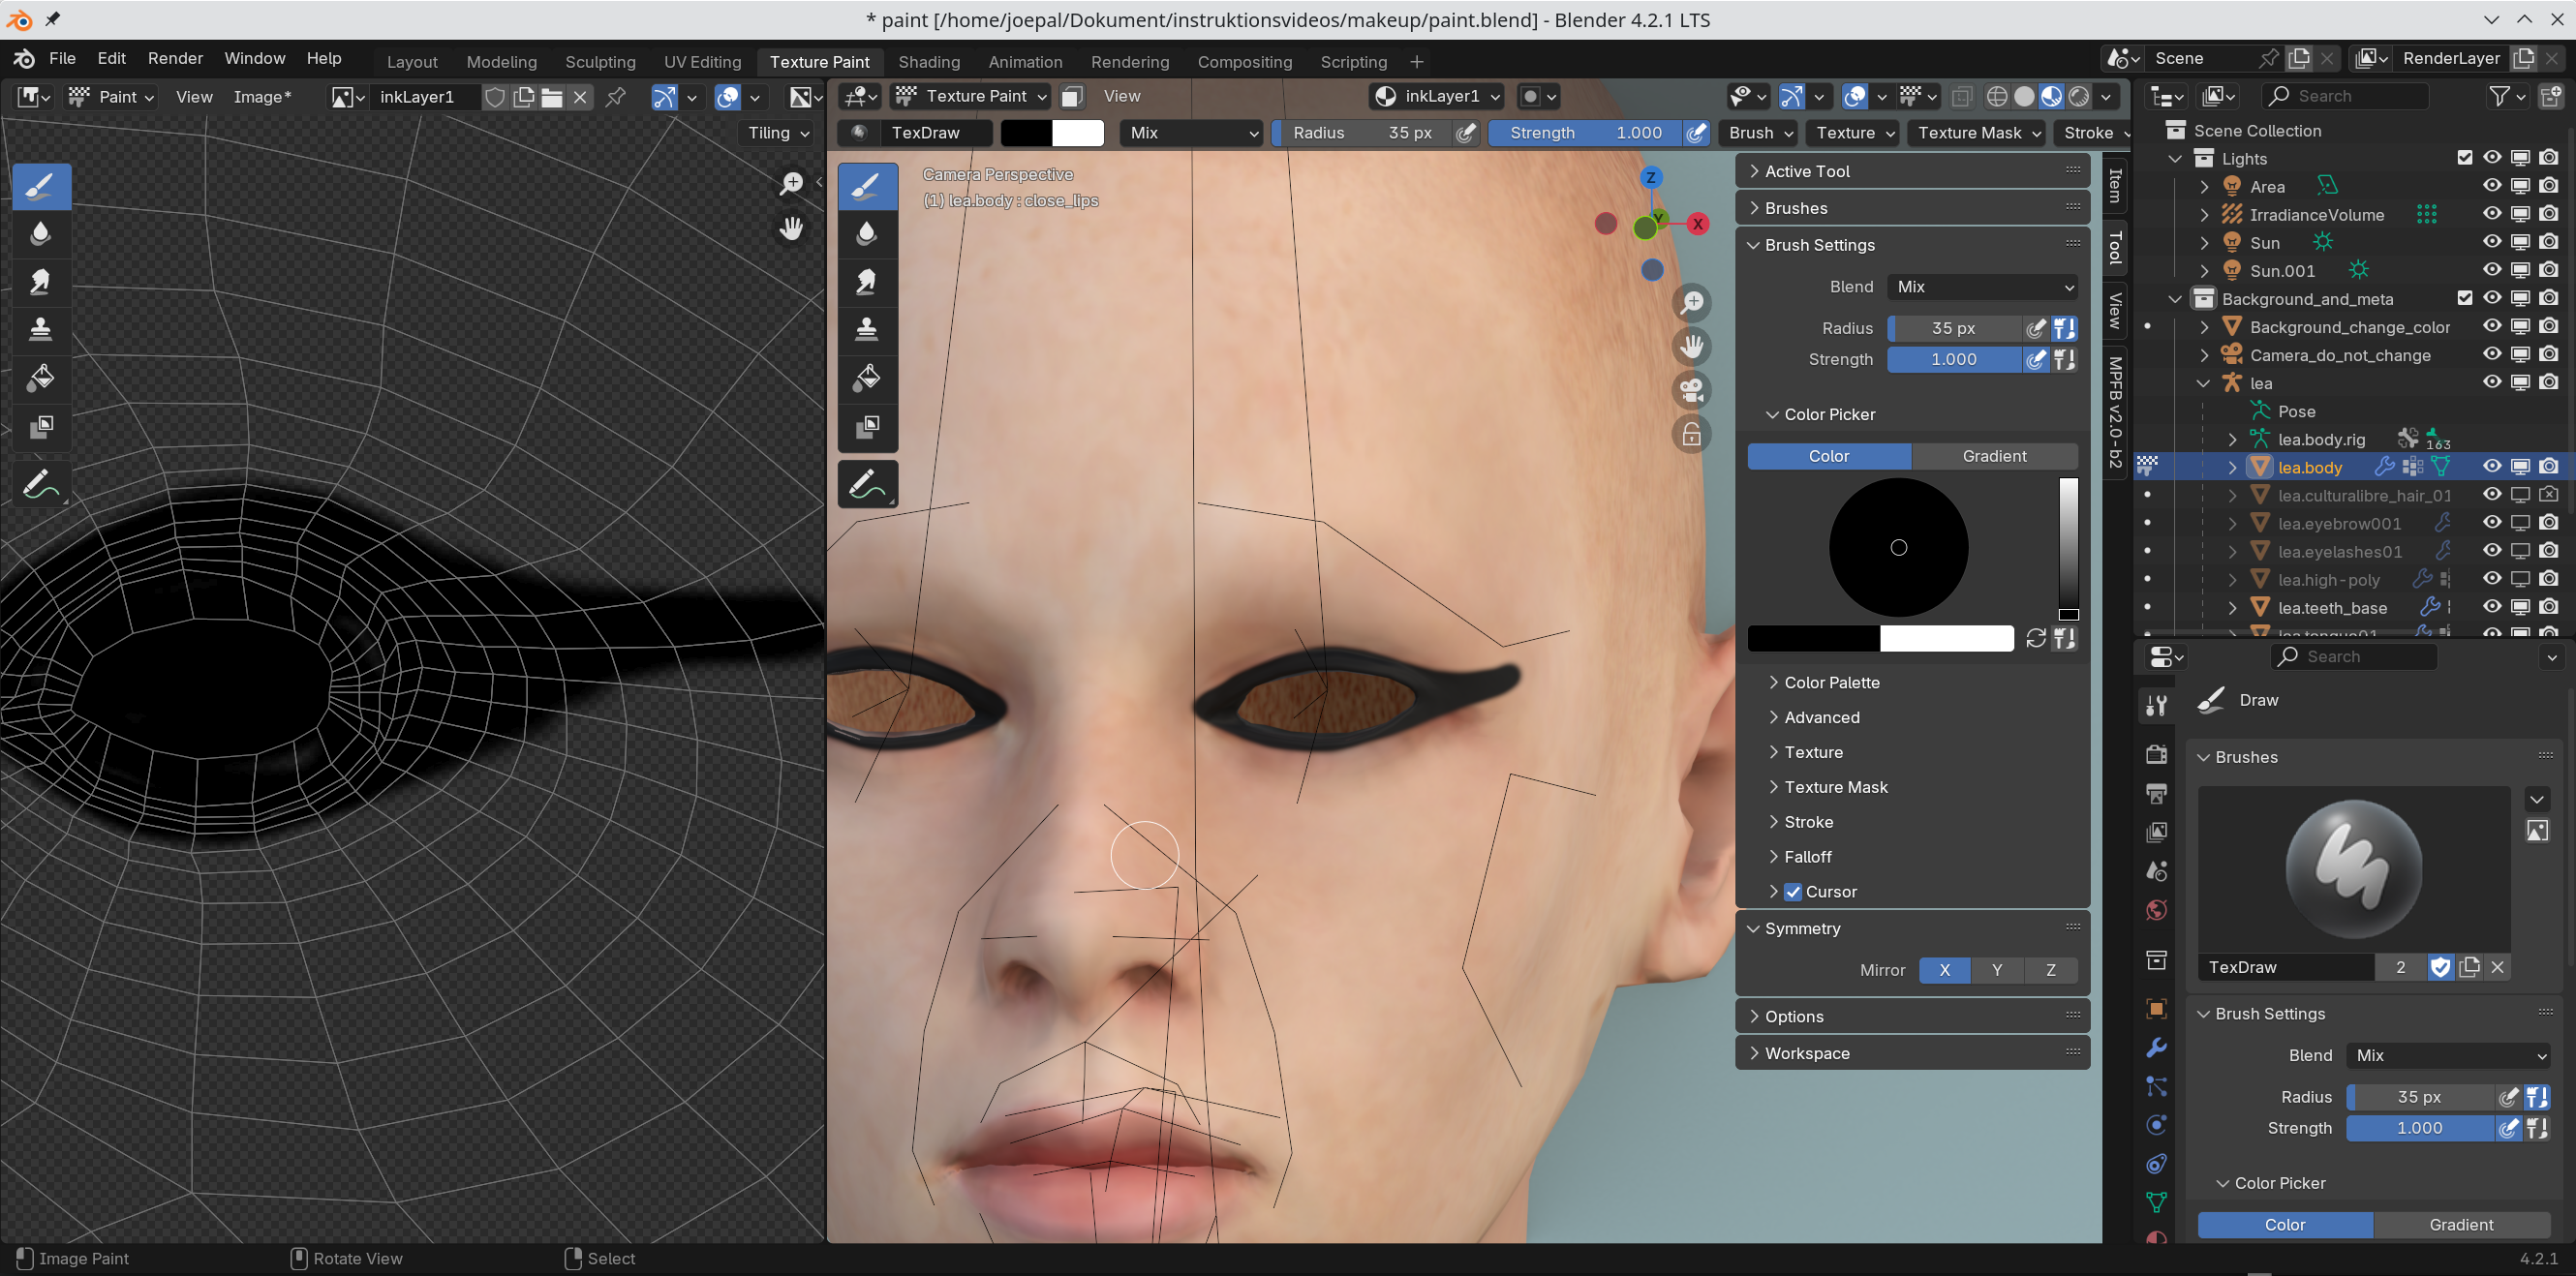Collapse the lea armature in outliner

[x=2203, y=383]
